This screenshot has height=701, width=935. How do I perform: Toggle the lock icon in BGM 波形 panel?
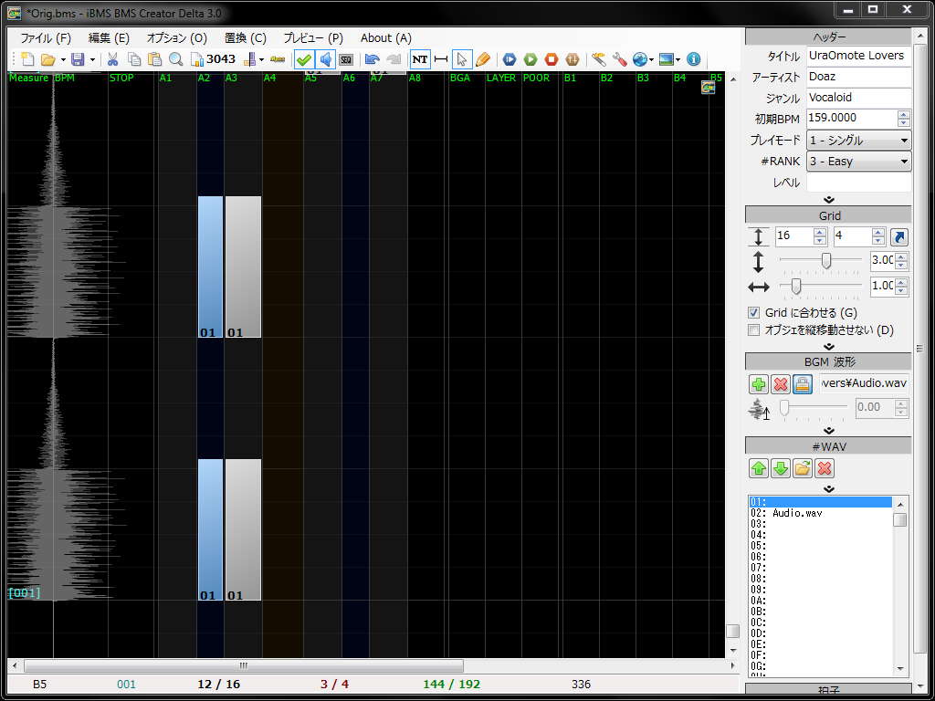click(803, 383)
